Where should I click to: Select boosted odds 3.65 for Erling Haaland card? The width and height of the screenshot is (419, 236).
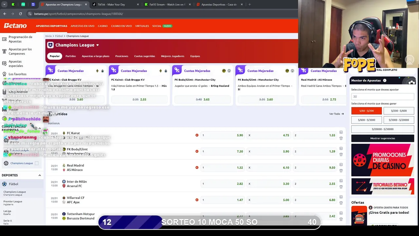coord(203,99)
